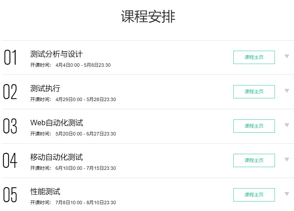Click the 移动自动化测试 course title

pos(56,157)
